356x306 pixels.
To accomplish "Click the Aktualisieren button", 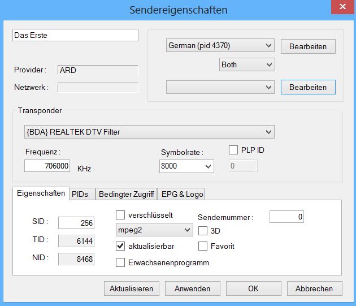I will [132, 288].
